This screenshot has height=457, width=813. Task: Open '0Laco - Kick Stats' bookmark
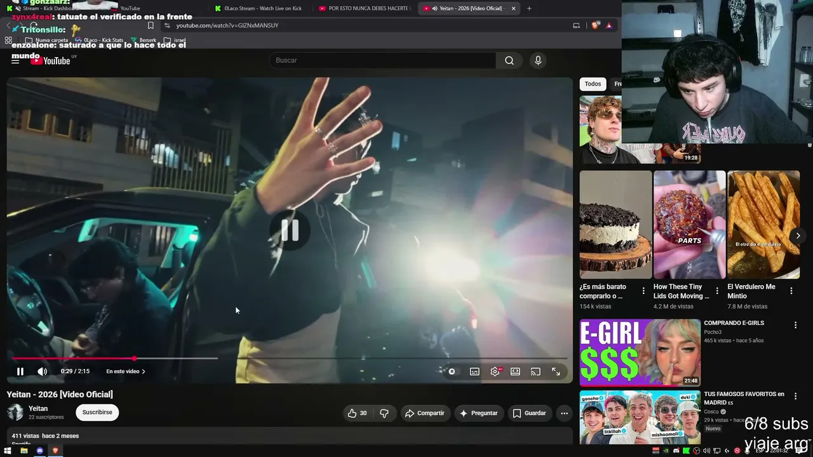pyautogui.click(x=99, y=40)
